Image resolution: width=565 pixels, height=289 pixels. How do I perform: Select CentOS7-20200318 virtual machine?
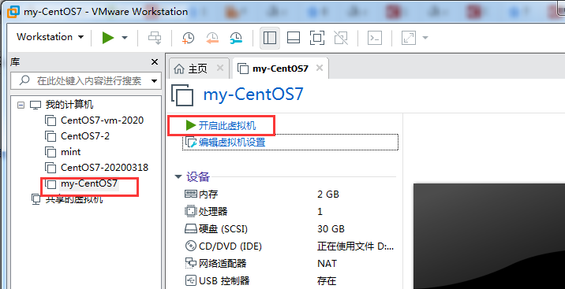click(104, 168)
